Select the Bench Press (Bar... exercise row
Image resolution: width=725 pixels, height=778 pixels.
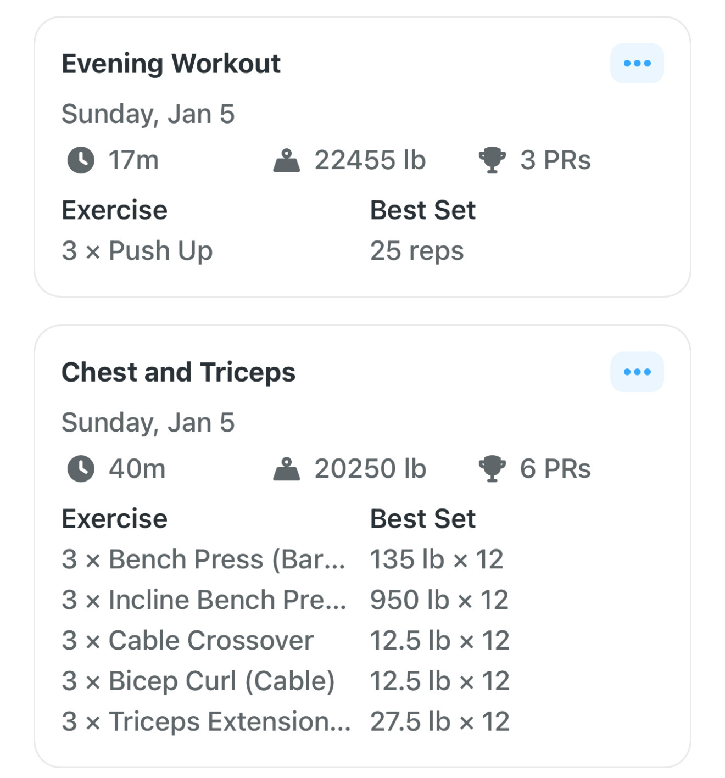tap(204, 559)
